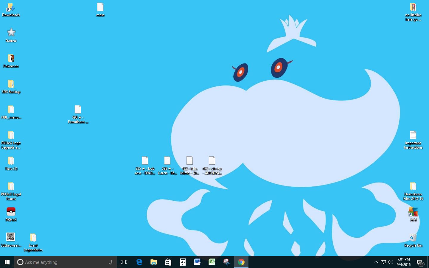Select the PKHeX Legit Legends folder
The image size is (429, 268).
click(11, 140)
